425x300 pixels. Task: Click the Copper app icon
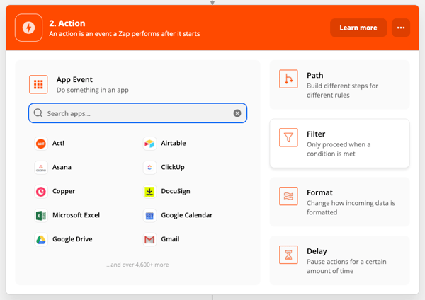[41, 192]
